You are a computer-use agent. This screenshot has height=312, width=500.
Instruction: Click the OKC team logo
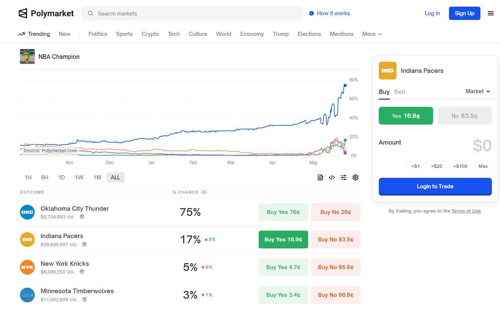coord(27,212)
